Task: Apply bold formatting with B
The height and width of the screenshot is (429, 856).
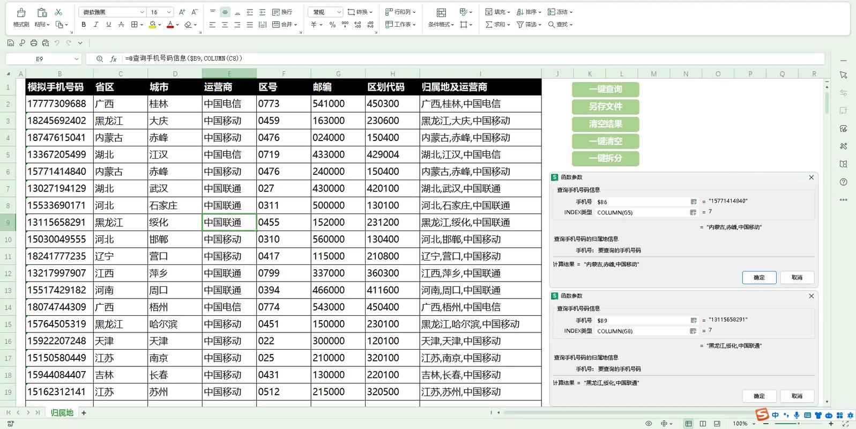Action: [84, 25]
